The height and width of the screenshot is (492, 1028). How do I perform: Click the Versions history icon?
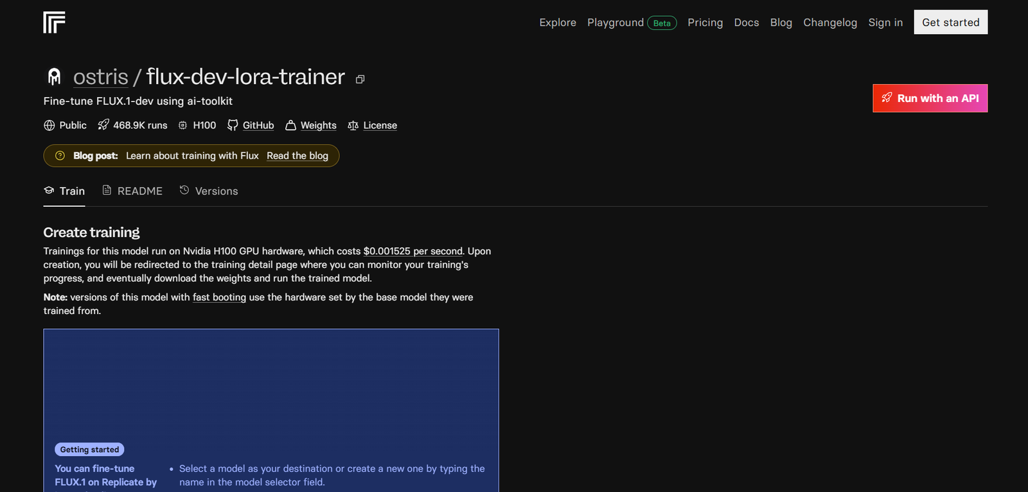184,190
